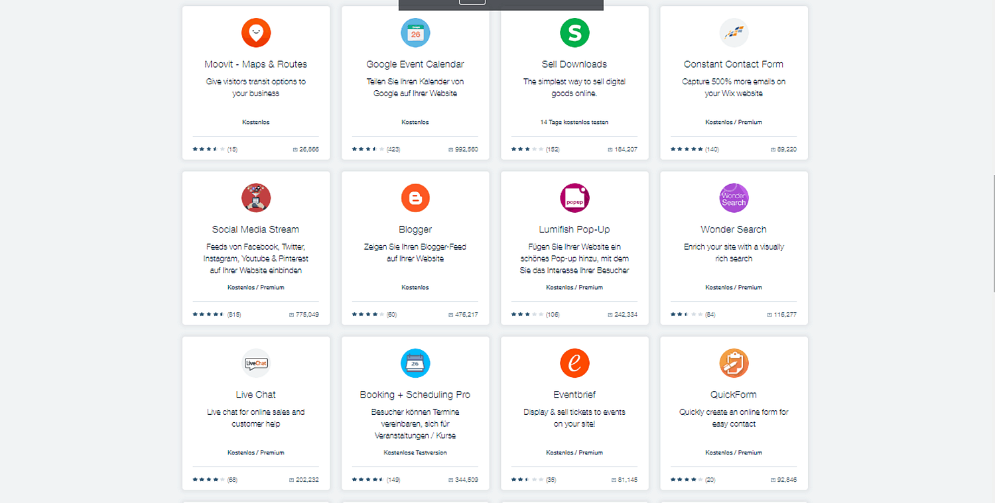
Task: Open the Booking + Scheduling Pro title
Action: pyautogui.click(x=415, y=394)
